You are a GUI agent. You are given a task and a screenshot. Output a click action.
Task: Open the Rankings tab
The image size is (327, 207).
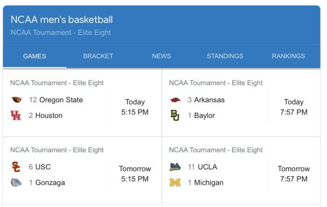click(x=288, y=56)
